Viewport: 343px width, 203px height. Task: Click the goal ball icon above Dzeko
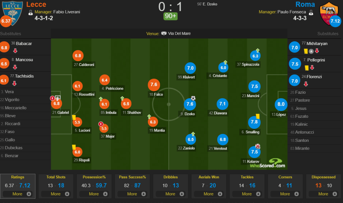[x=193, y=98]
